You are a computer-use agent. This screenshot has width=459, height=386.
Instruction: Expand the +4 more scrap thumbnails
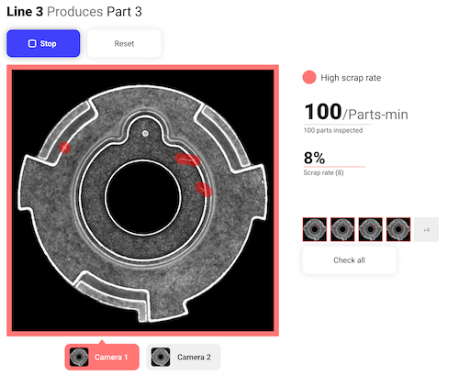pyautogui.click(x=426, y=229)
